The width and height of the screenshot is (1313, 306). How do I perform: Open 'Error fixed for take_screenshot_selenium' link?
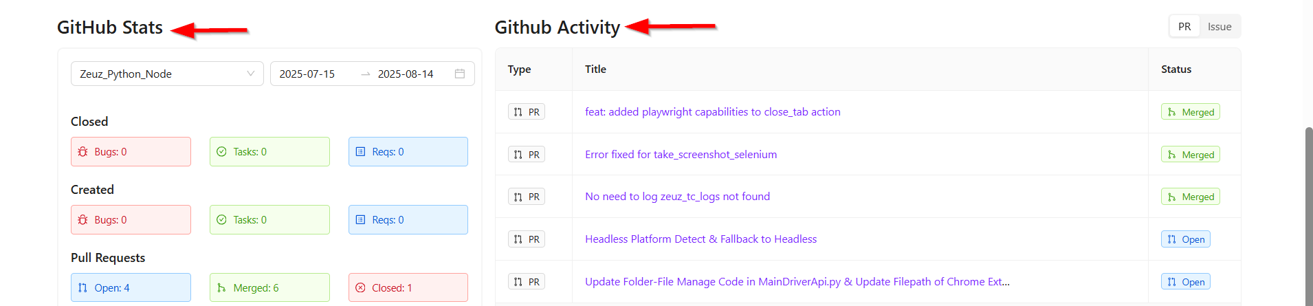pyautogui.click(x=681, y=154)
